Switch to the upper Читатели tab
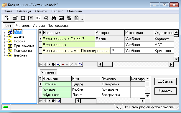Viewport: 181px width, 113px height. (x=23, y=26)
